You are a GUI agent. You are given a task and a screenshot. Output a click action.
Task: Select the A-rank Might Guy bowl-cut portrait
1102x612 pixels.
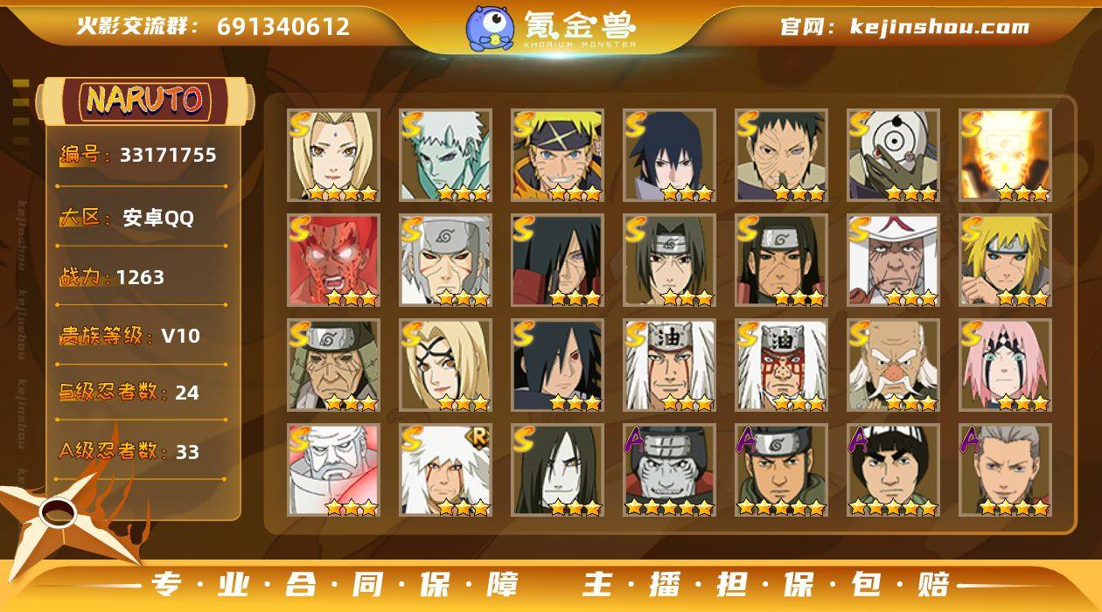(893, 470)
